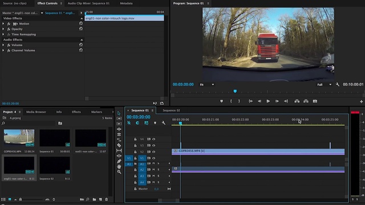Click the Project panel trash icon

coord(107,199)
